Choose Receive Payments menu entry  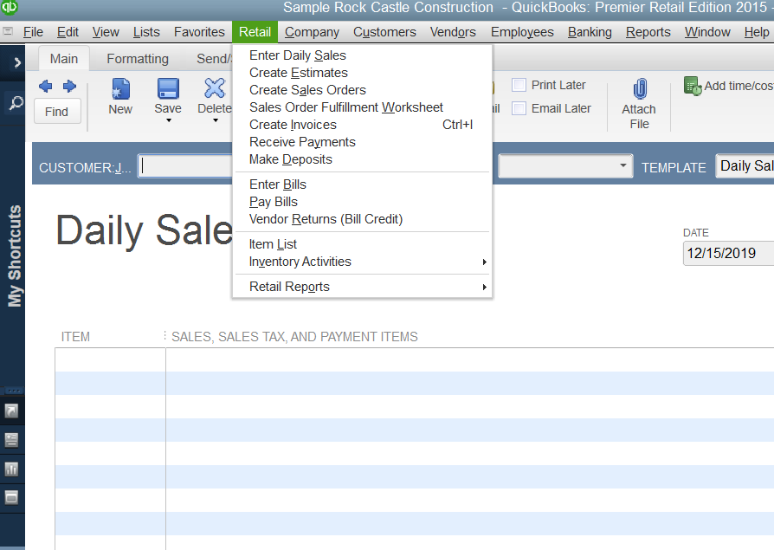362,142
